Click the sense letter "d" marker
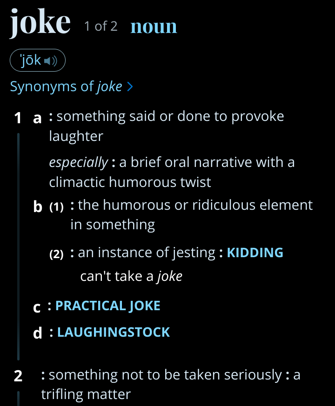This screenshot has width=335, height=406. (x=38, y=333)
